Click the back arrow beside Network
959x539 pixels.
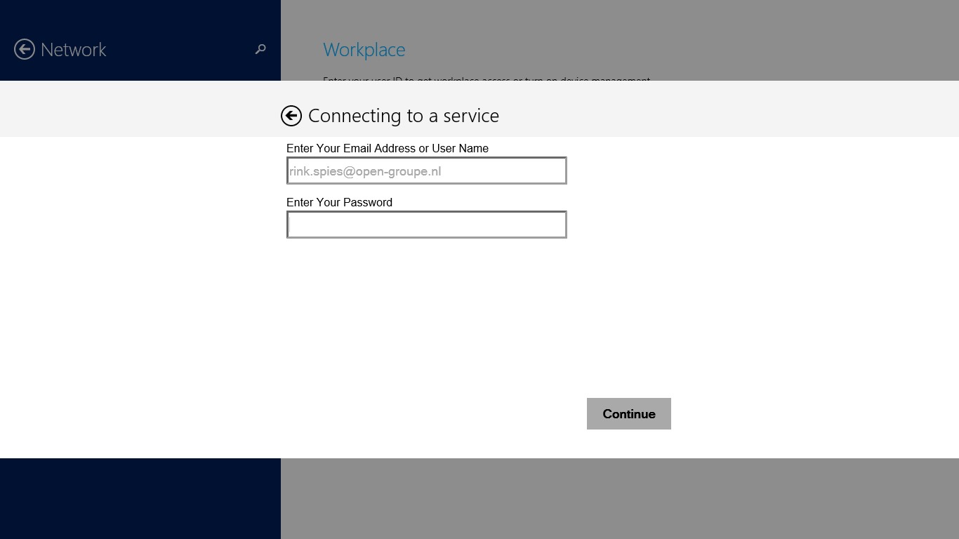coord(25,49)
